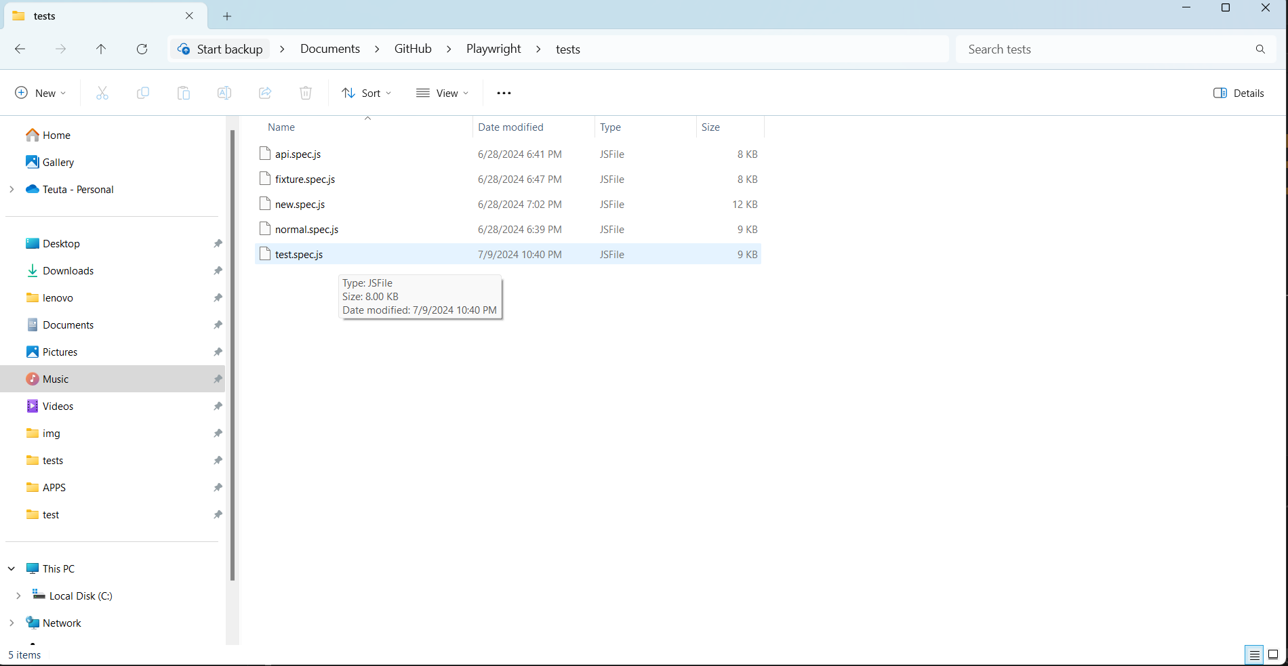Click the Copy icon in toolbar

[143, 93]
